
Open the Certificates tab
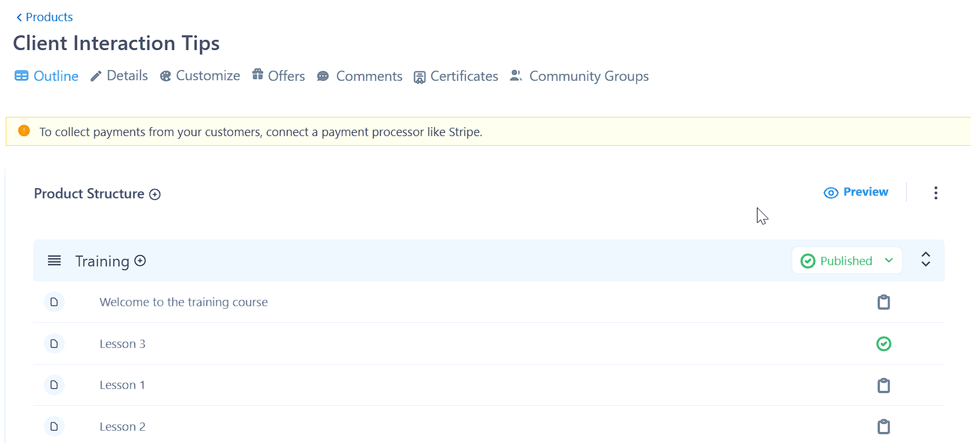coord(456,76)
